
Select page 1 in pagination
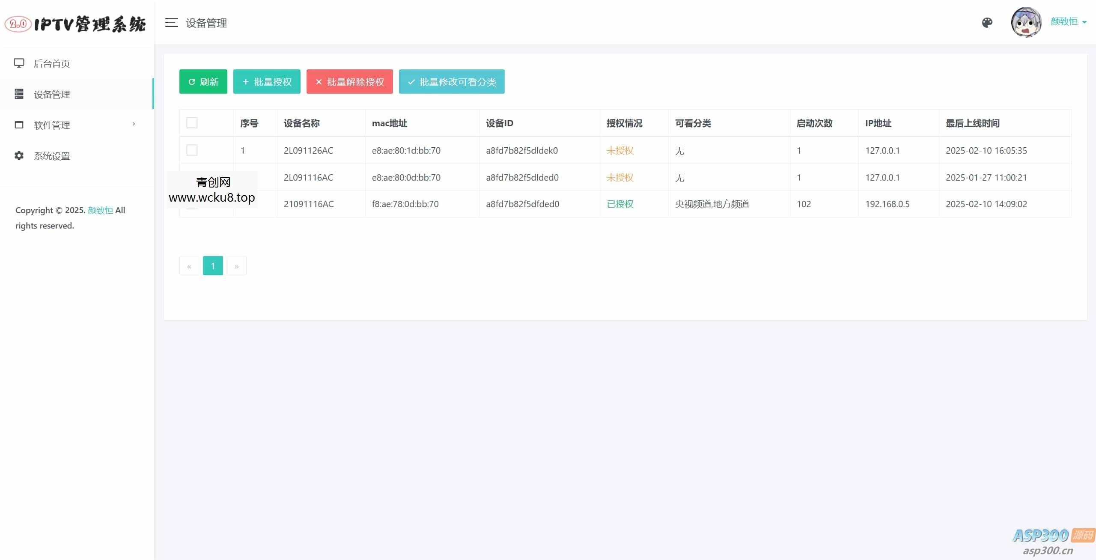click(213, 265)
